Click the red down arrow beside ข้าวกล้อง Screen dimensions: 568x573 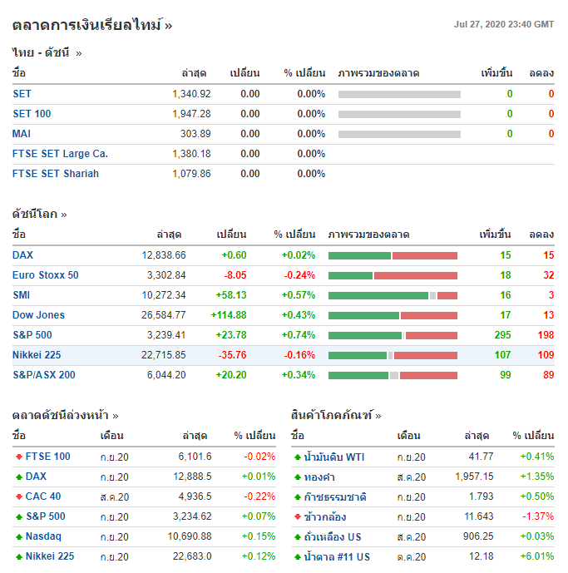[x=297, y=516]
